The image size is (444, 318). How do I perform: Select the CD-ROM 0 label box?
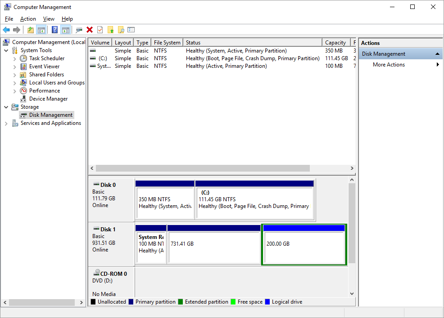tap(112, 282)
